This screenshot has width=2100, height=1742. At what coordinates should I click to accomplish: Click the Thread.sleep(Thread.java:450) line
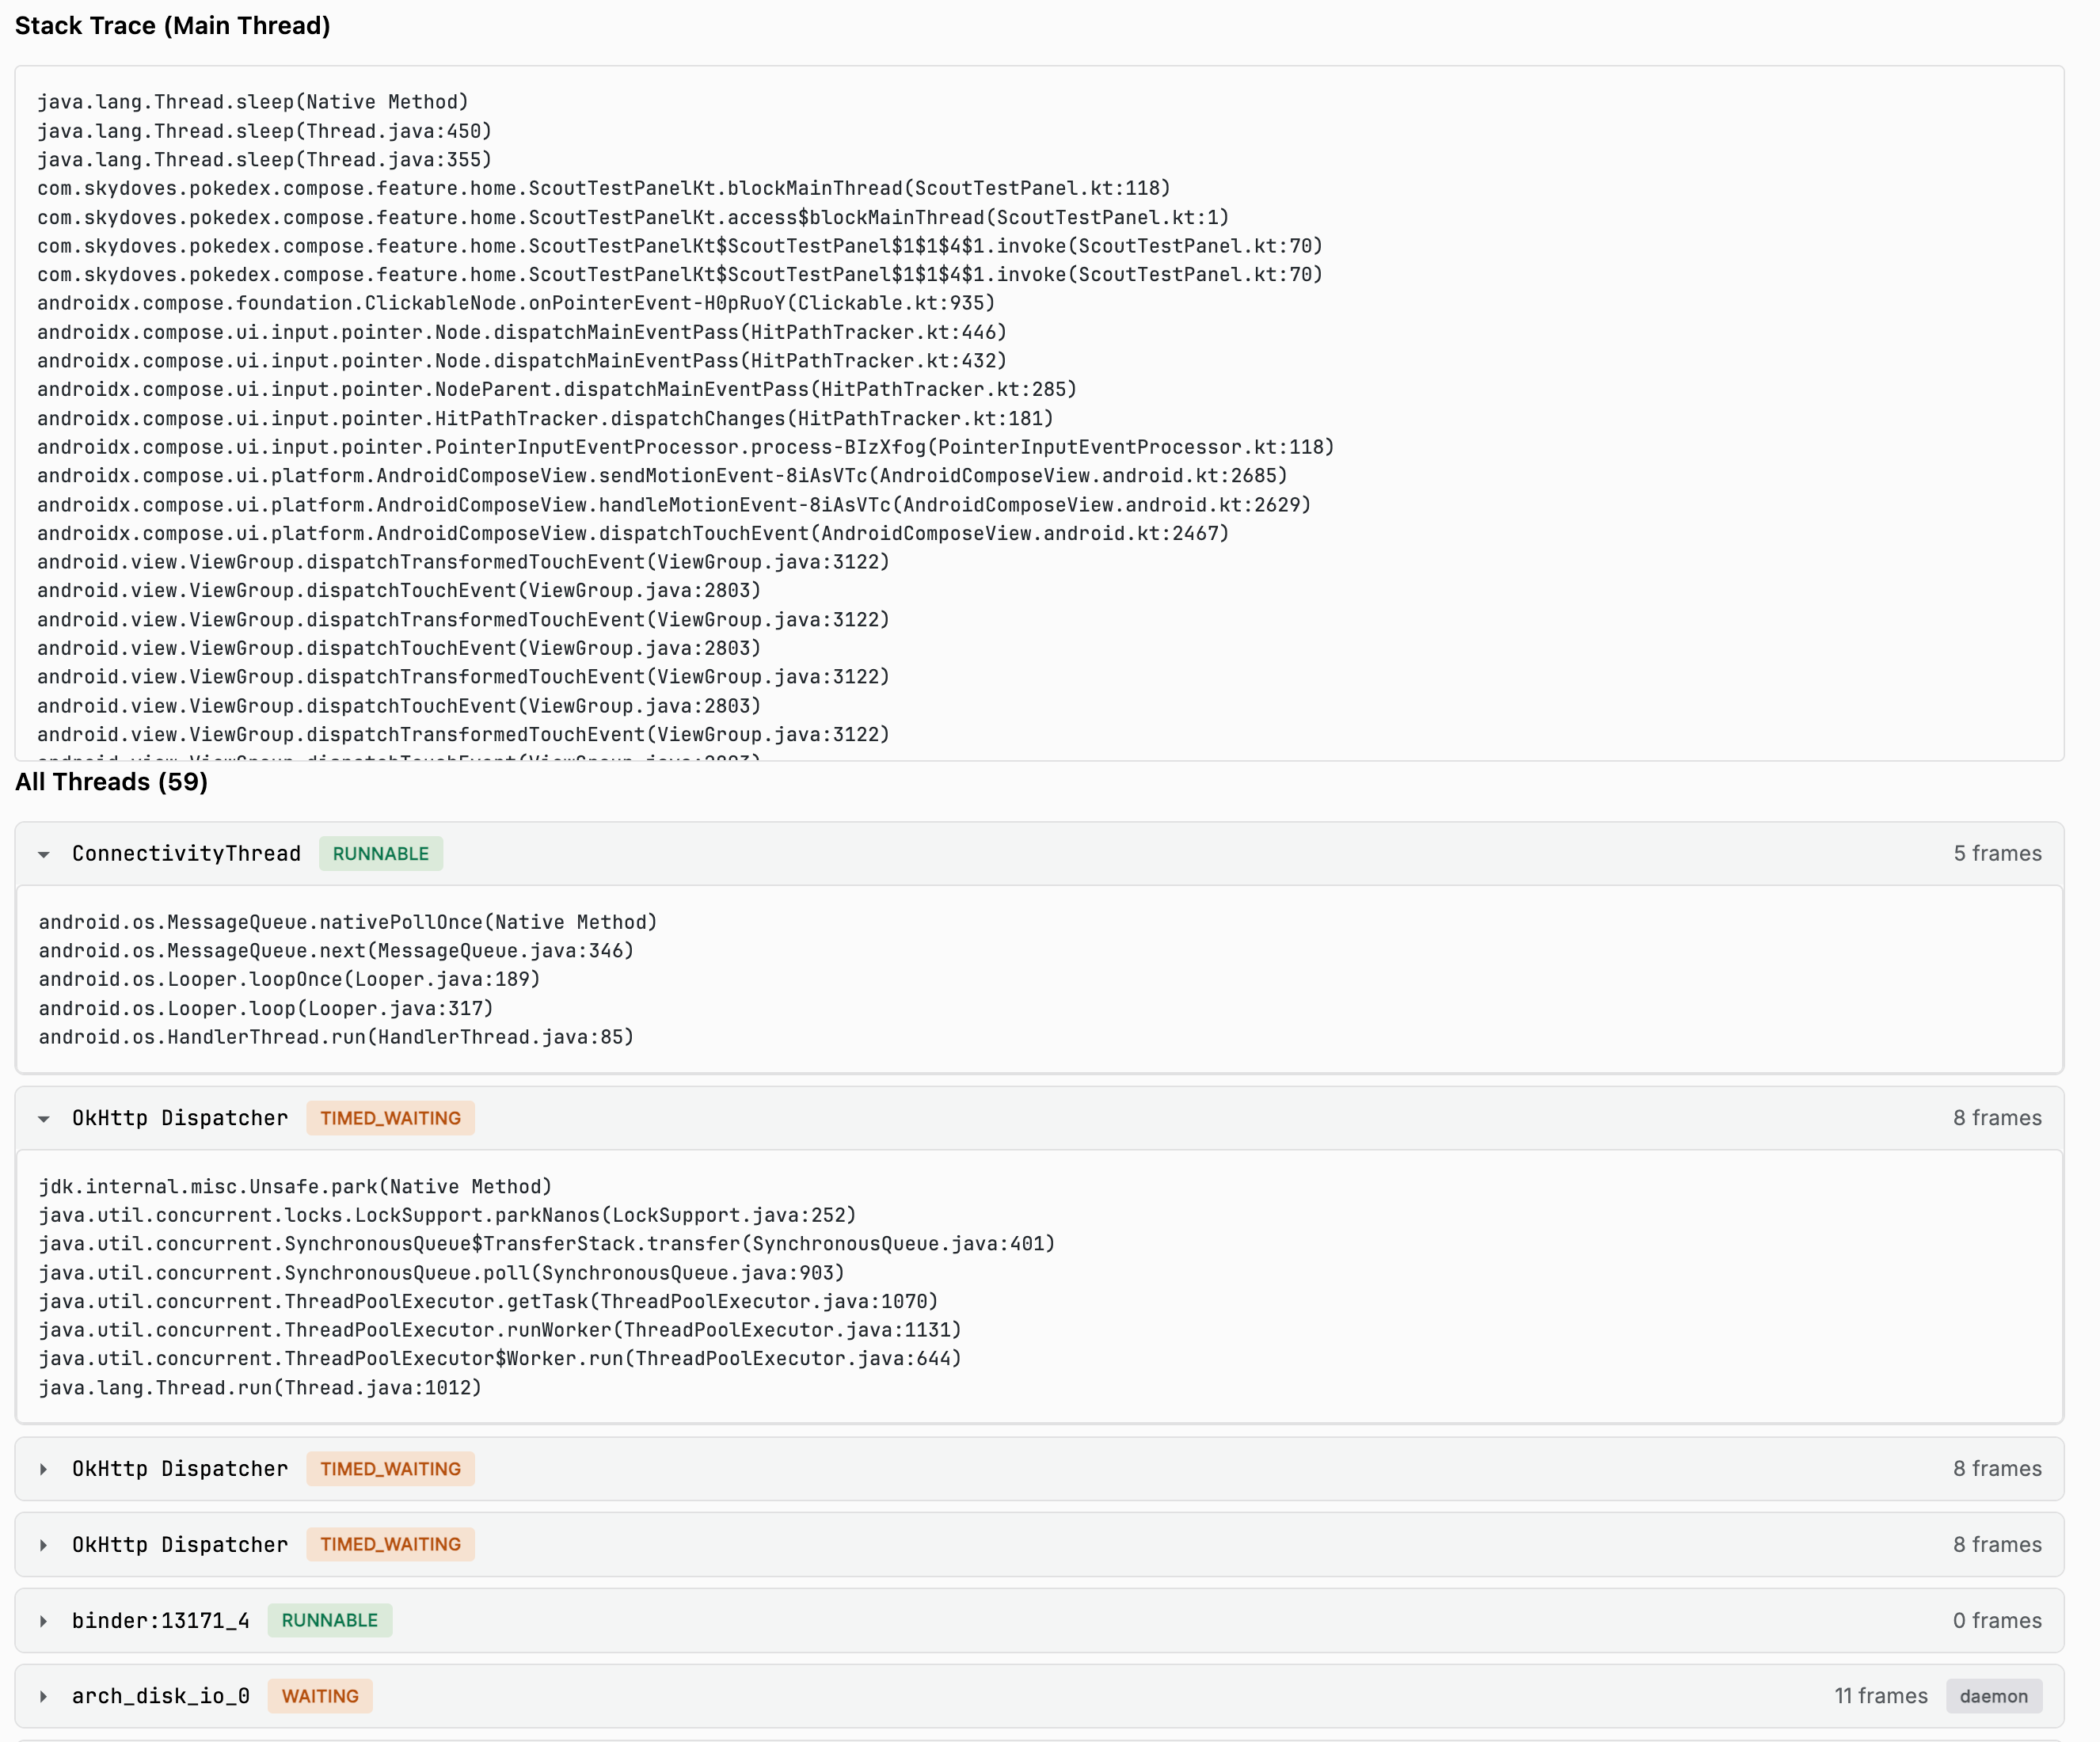point(265,131)
